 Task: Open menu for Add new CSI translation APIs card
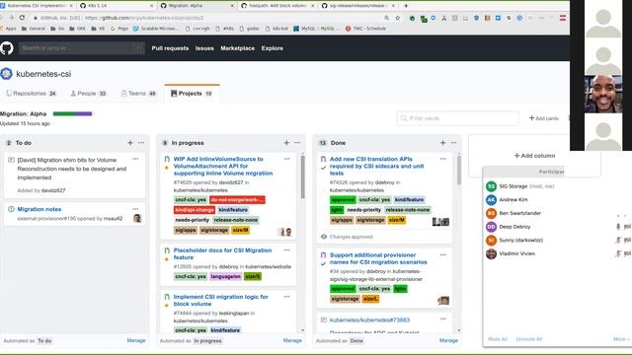[443, 159]
